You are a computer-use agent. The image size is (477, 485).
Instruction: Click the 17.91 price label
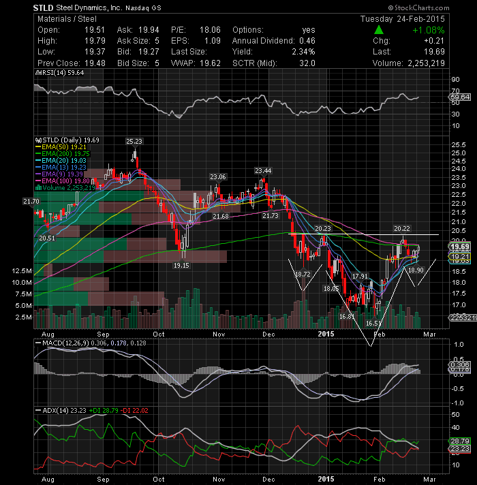pos(360,276)
